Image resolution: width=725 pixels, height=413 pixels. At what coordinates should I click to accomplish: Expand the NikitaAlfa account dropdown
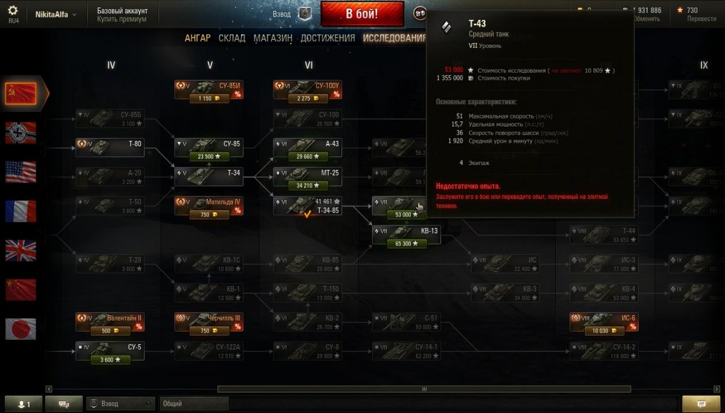56,15
